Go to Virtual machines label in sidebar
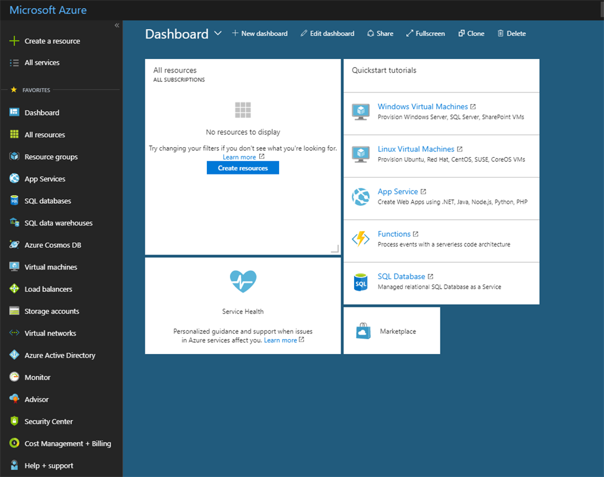The height and width of the screenshot is (477, 604). coord(51,267)
